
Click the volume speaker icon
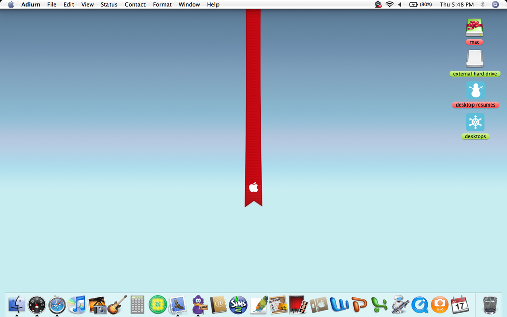click(400, 4)
